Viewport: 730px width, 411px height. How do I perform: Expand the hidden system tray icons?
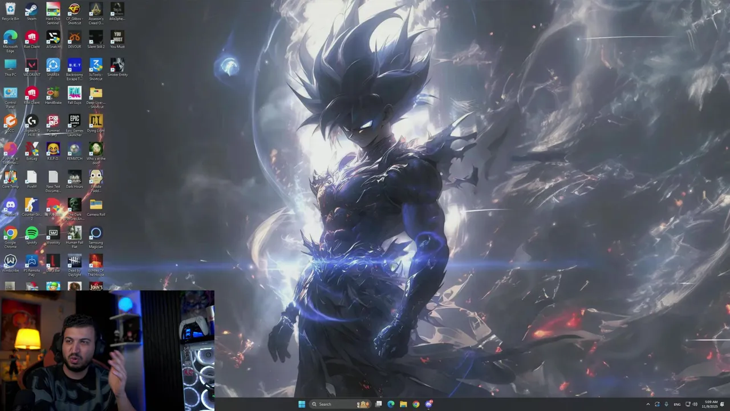coord(648,404)
